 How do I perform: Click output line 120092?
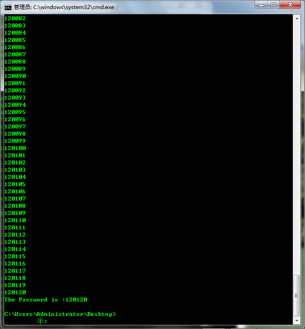15,91
